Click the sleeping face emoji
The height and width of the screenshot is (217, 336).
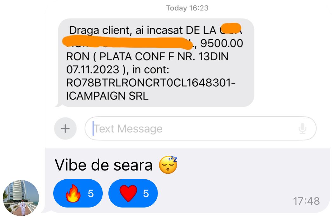click(x=168, y=165)
